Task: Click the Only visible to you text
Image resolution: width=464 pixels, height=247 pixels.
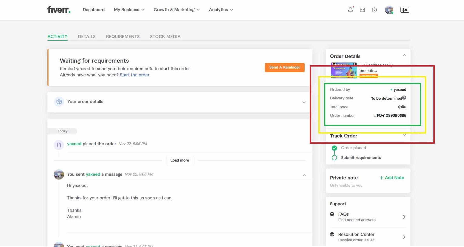Action: (346, 185)
